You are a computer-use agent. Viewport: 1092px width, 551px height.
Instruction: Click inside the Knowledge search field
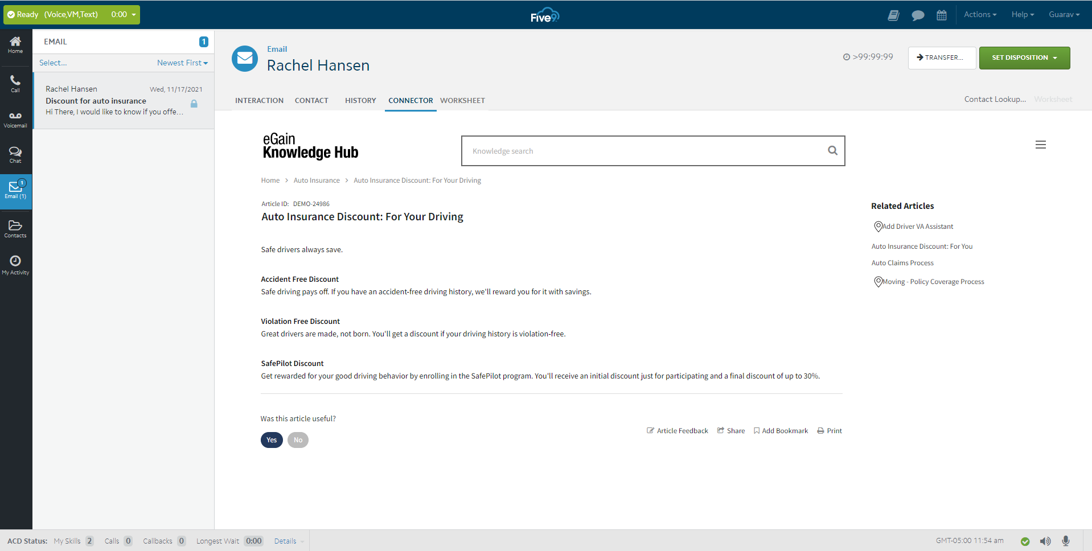click(x=626, y=150)
